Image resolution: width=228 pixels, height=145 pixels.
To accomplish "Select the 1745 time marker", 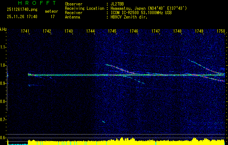I will (x=112, y=31).
